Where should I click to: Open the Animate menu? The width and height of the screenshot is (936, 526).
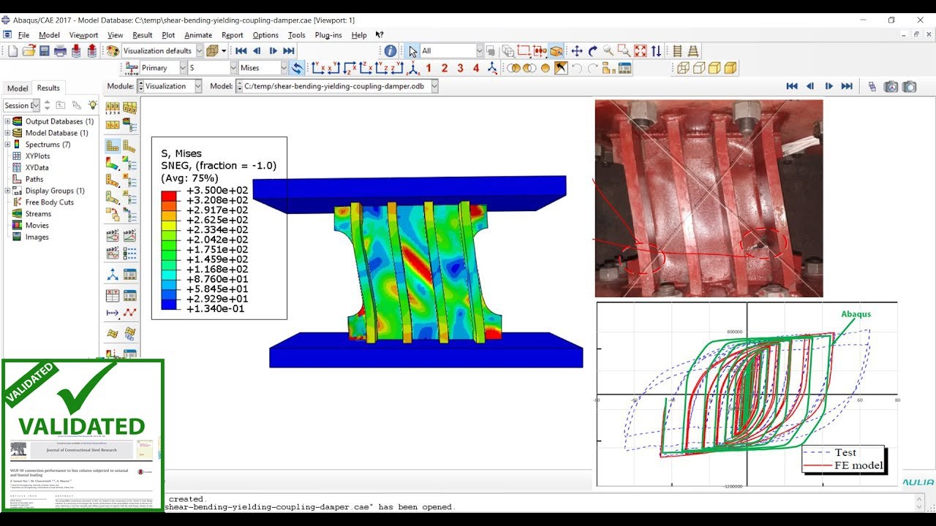point(197,35)
